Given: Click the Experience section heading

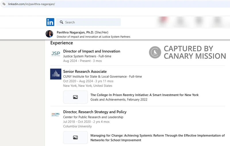Looking at the screenshot, I should 62,43.
